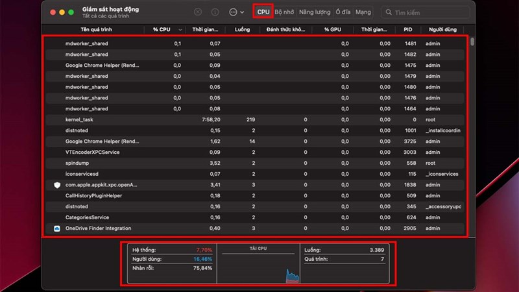Select the Ổ đĩa tab
519x292 pixels.
click(343, 12)
